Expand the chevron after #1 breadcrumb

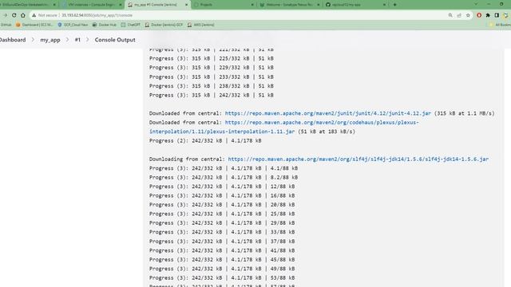click(88, 40)
